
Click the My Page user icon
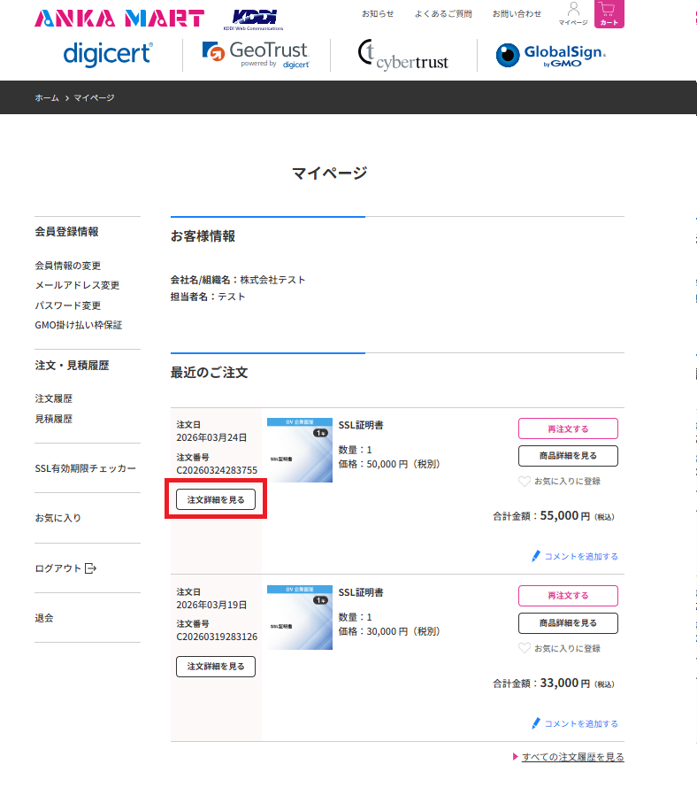point(572,13)
